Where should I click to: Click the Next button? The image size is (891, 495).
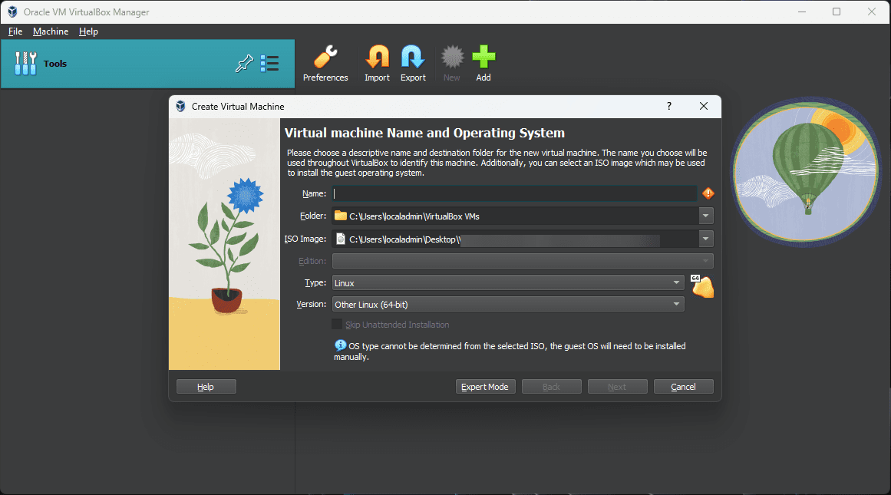[617, 387]
